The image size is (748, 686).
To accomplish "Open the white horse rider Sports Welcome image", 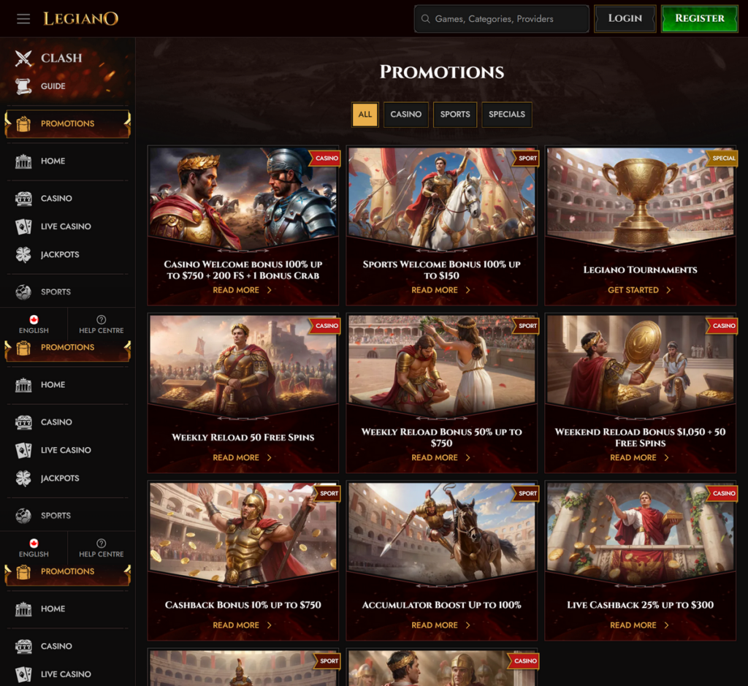I will [x=441, y=198].
